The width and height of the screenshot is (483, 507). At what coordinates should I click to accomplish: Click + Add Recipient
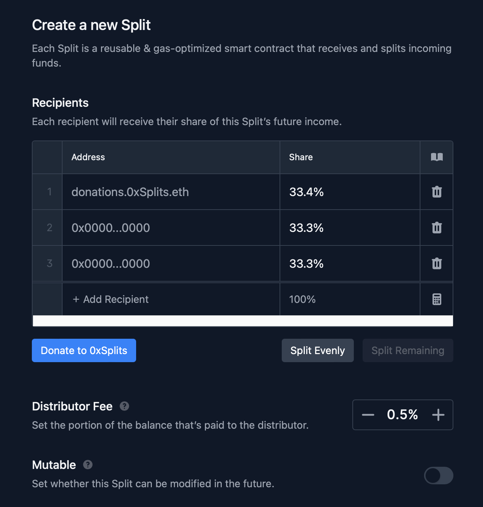tap(110, 299)
